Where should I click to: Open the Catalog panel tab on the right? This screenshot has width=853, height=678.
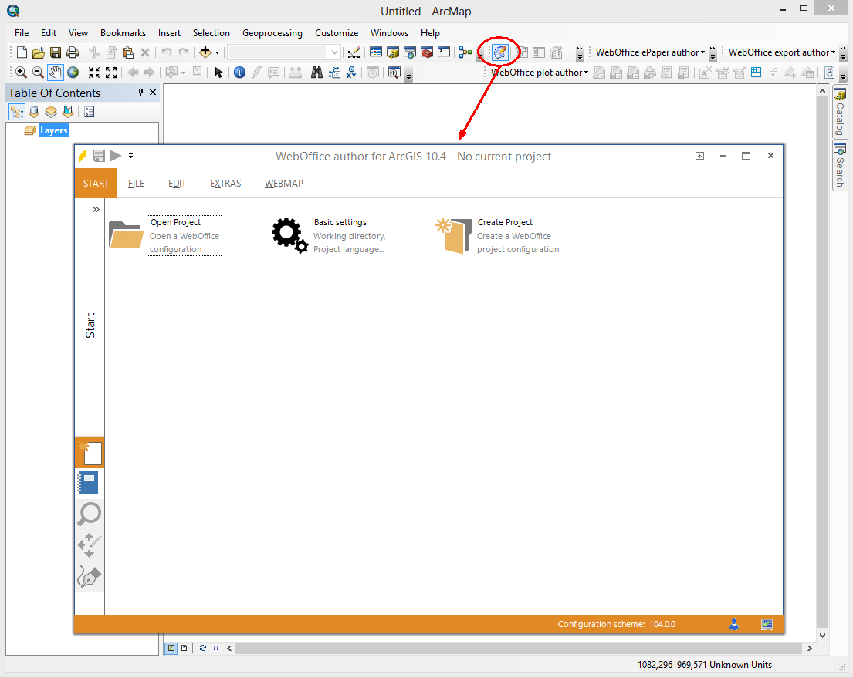(x=840, y=112)
